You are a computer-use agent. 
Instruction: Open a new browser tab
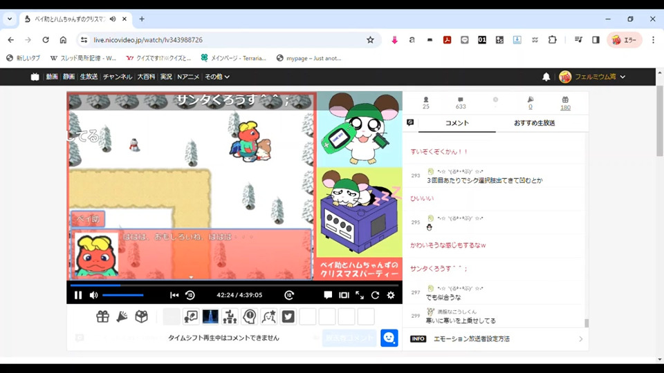(142, 19)
